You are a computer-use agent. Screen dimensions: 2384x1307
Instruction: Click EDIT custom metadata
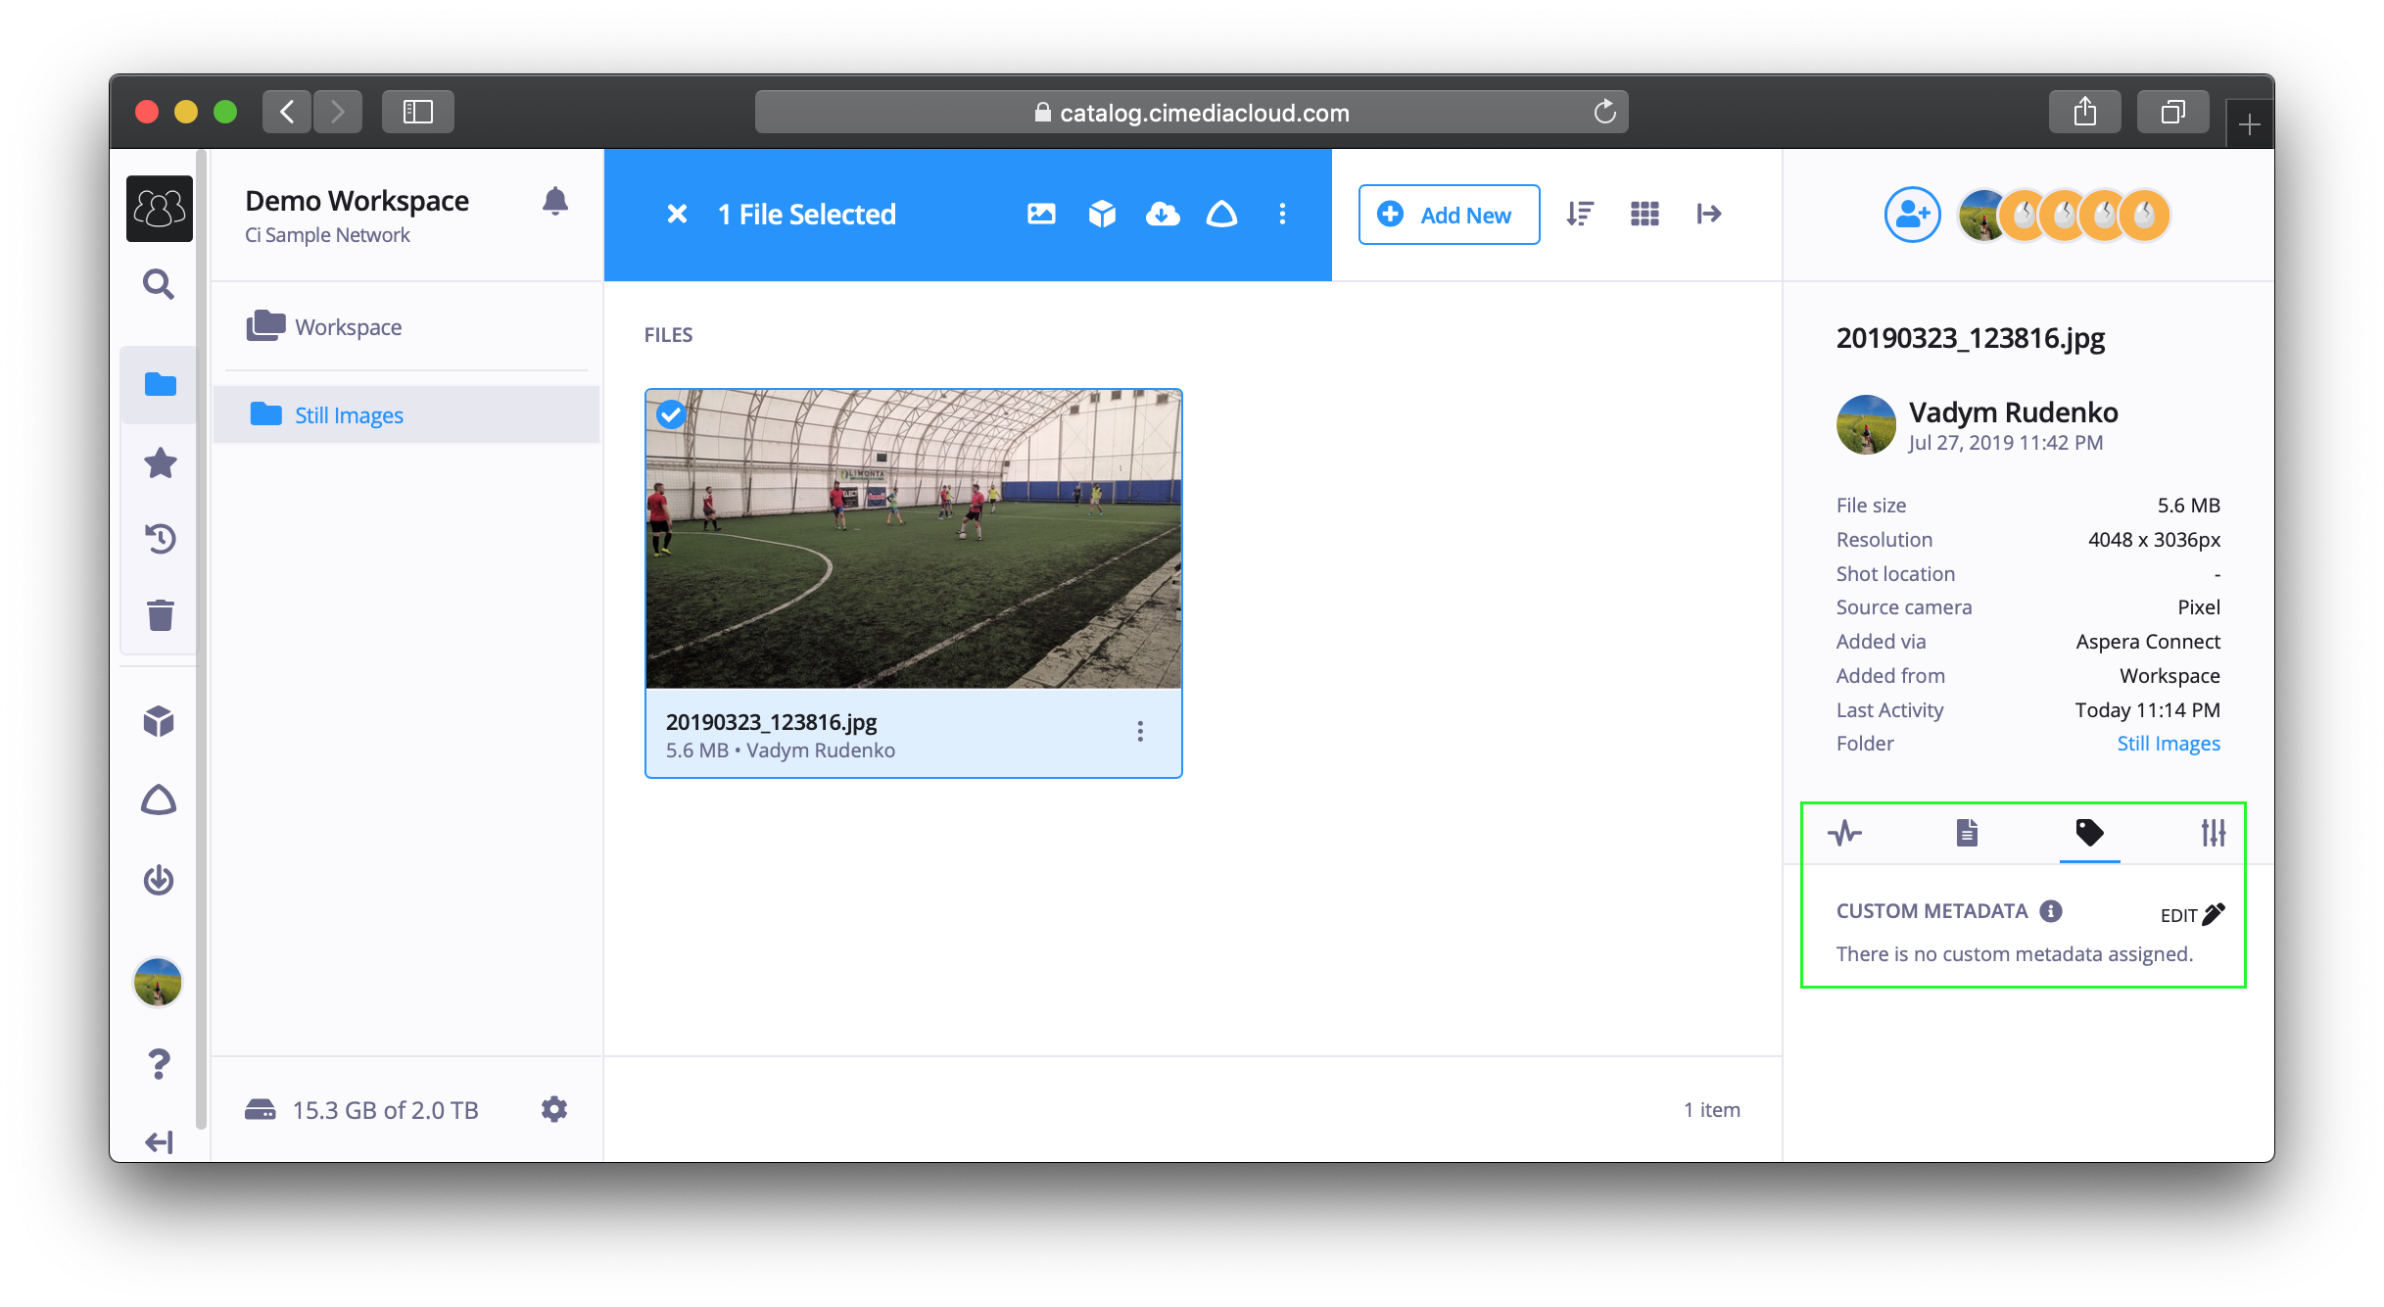pyautogui.click(x=2193, y=914)
